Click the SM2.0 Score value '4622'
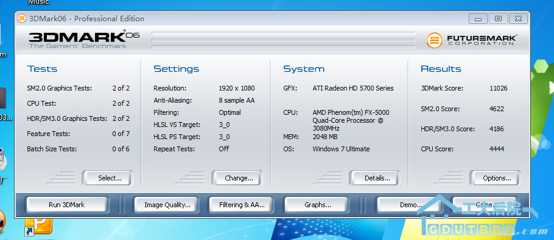This screenshot has height=240, width=554. coord(496,109)
